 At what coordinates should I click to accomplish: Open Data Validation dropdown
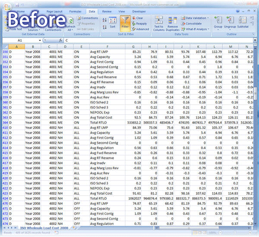pos(208,18)
